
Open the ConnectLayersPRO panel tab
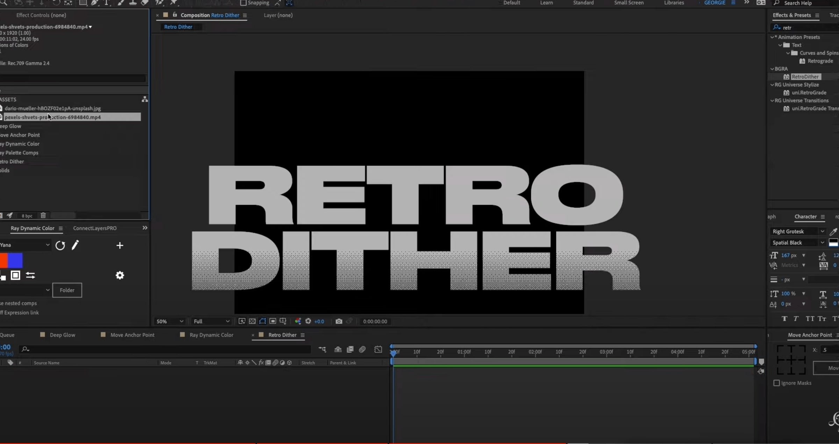(95, 228)
